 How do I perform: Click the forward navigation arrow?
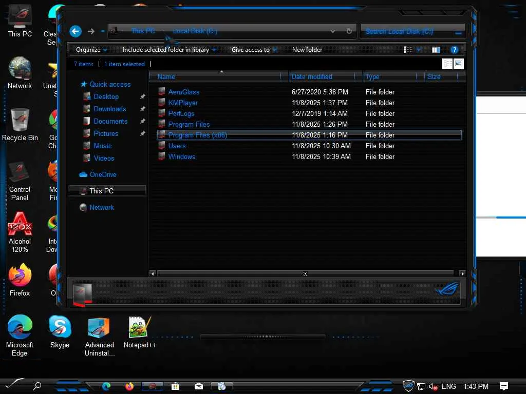coord(91,31)
